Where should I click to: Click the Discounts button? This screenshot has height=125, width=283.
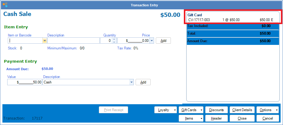click(216, 110)
